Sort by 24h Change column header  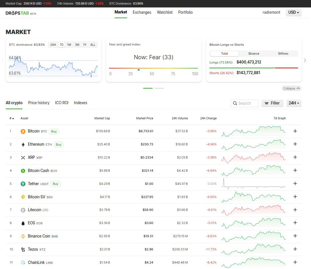click(x=208, y=118)
